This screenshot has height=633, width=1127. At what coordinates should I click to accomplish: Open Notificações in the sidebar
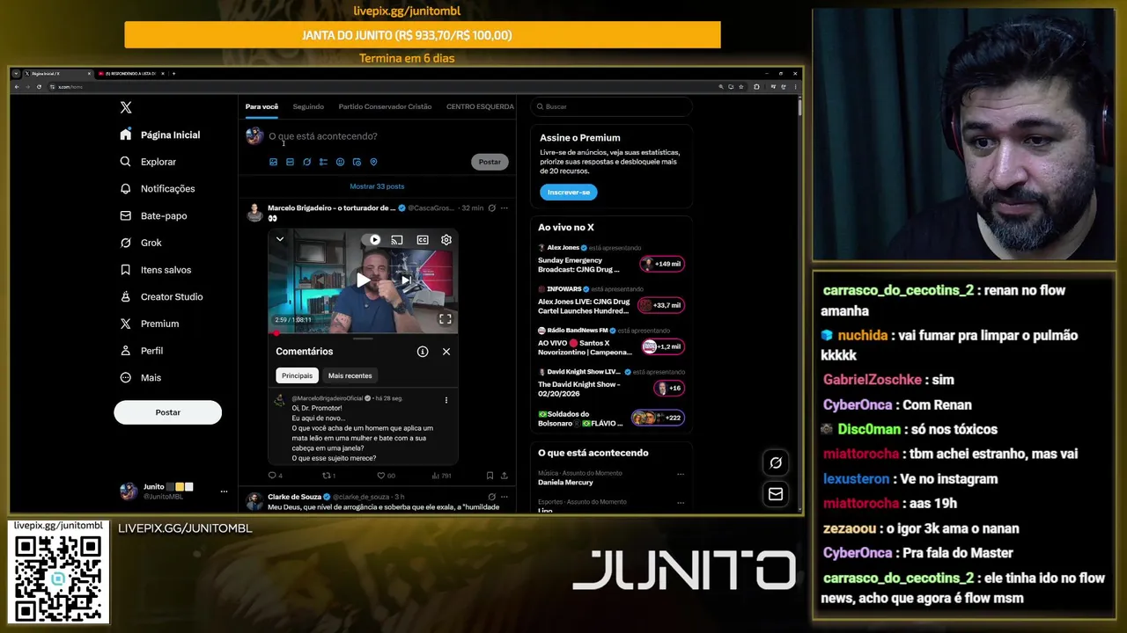click(x=158, y=189)
